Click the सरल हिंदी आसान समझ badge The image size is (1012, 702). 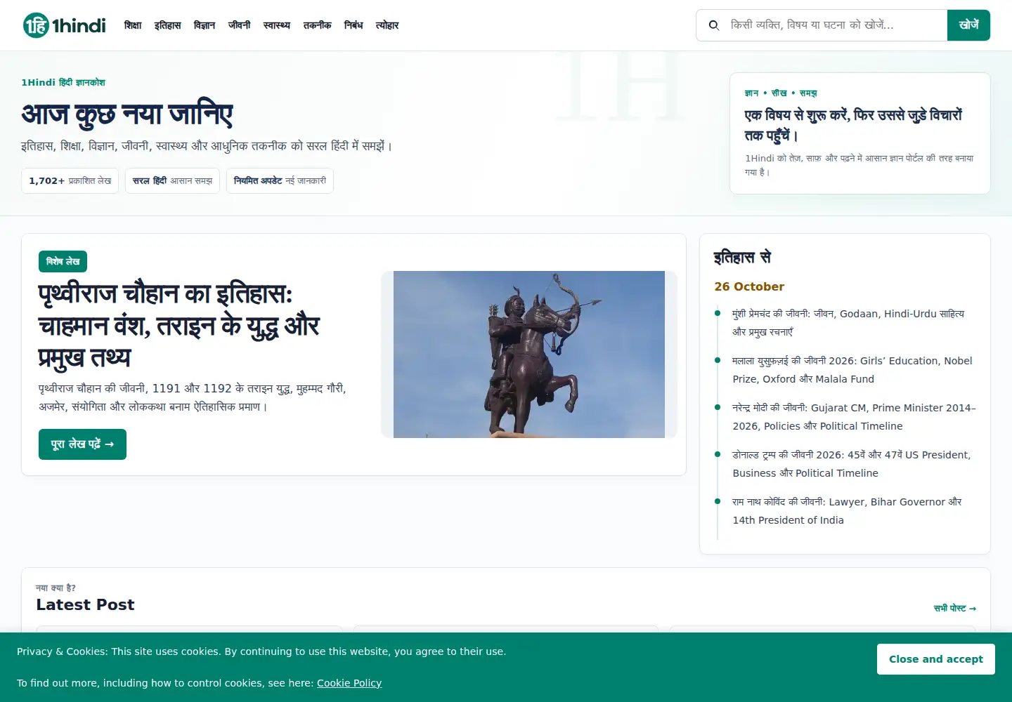(172, 180)
